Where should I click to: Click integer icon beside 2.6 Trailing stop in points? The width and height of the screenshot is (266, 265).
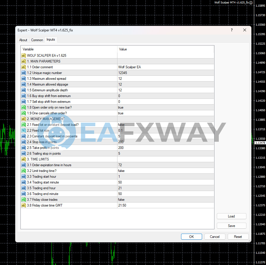click(x=23, y=154)
